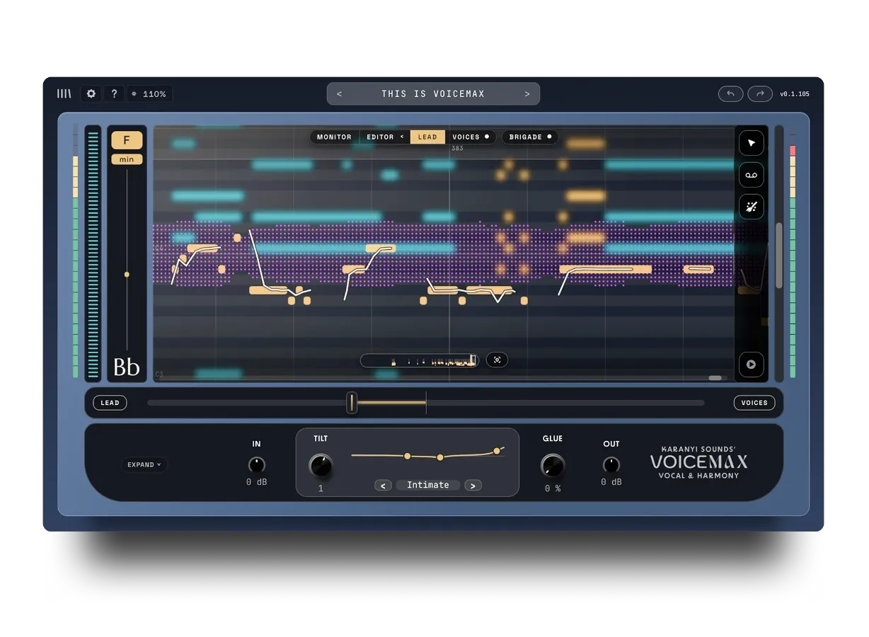The image size is (869, 637).
Task: Select previous tilt style before Intimate
Action: click(383, 486)
